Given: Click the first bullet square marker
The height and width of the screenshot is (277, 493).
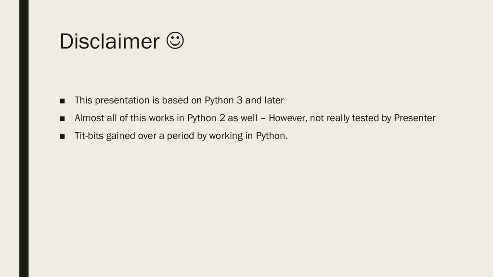Looking at the screenshot, I should pyautogui.click(x=62, y=101).
